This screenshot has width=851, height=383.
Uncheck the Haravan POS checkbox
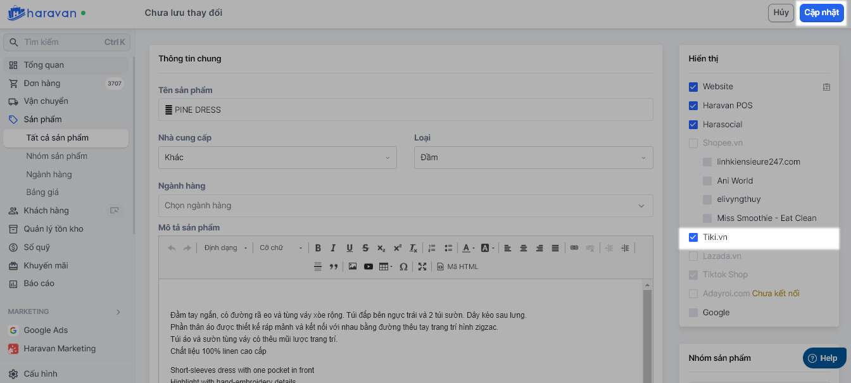[693, 106]
